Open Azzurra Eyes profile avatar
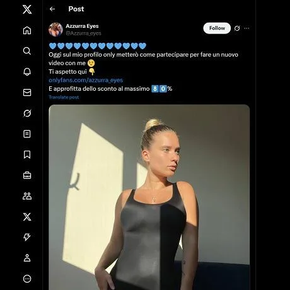 pos(55,30)
